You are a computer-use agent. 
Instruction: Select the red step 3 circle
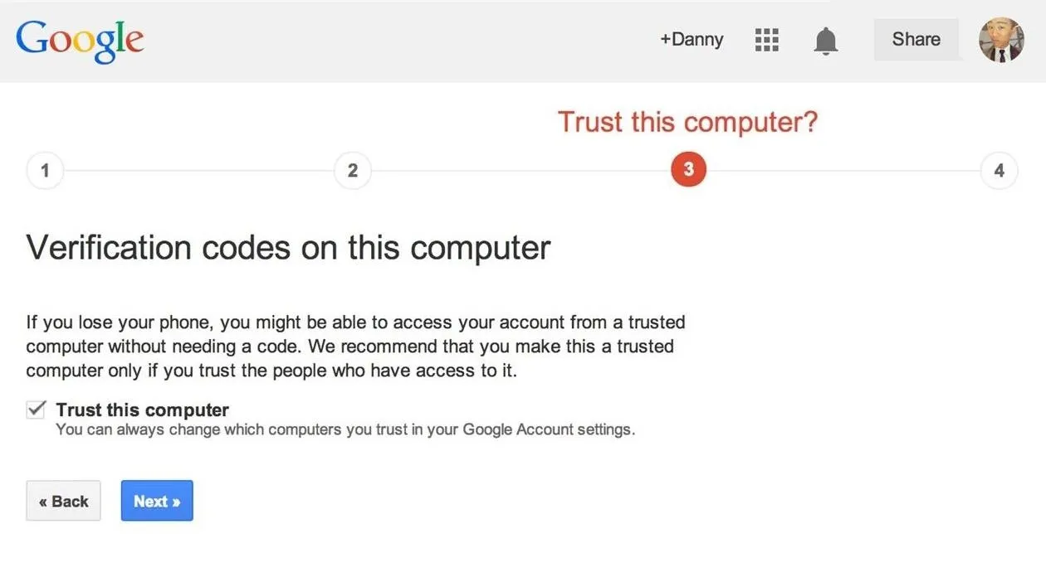point(688,169)
